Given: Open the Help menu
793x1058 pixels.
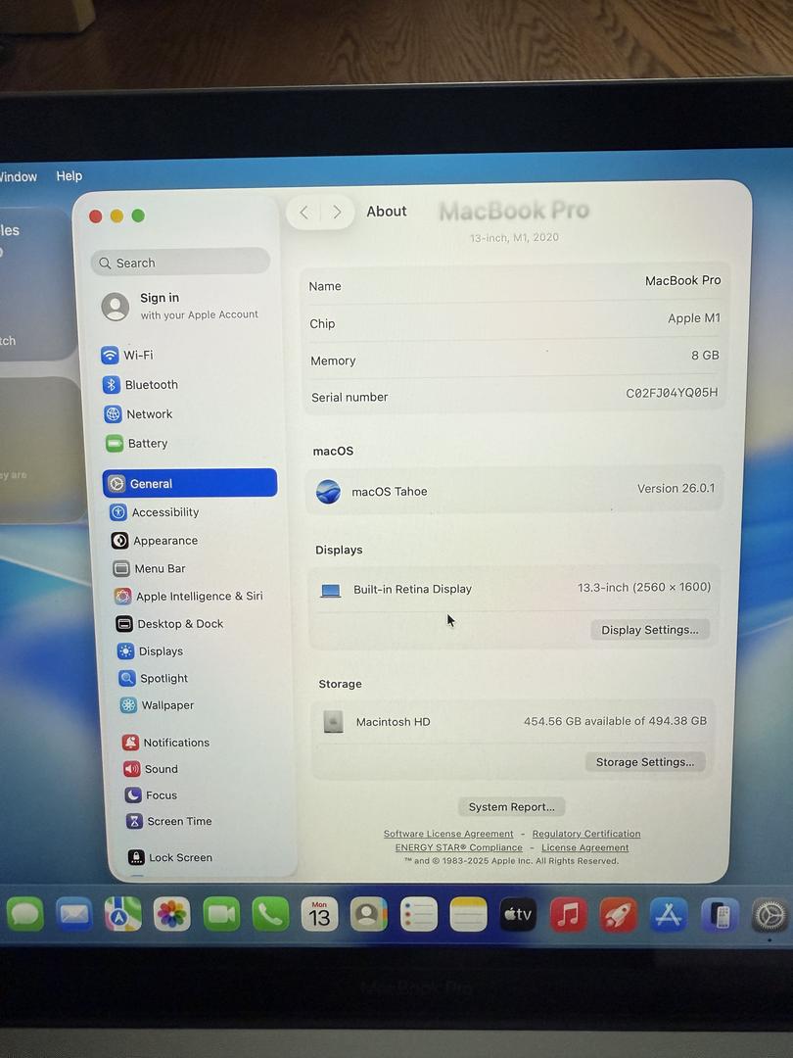Looking at the screenshot, I should coord(69,176).
